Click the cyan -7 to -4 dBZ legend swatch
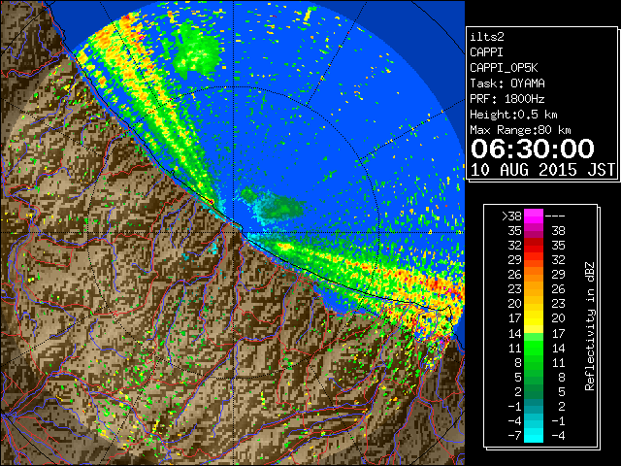Image resolution: width=621 pixels, height=466 pixels. [534, 435]
